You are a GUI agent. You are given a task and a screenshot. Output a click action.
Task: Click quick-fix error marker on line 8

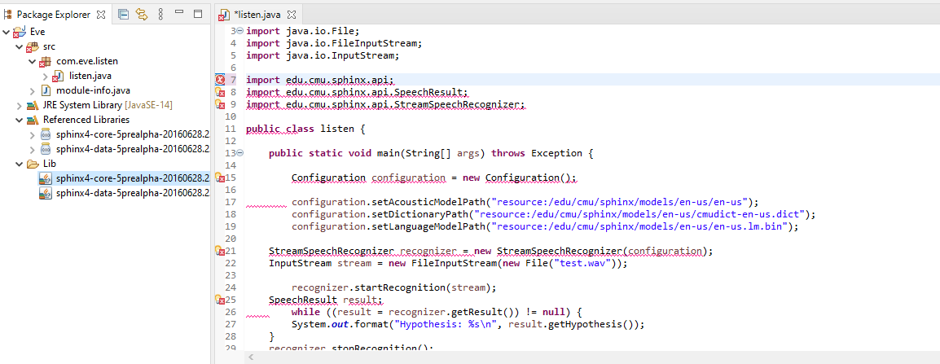219,92
